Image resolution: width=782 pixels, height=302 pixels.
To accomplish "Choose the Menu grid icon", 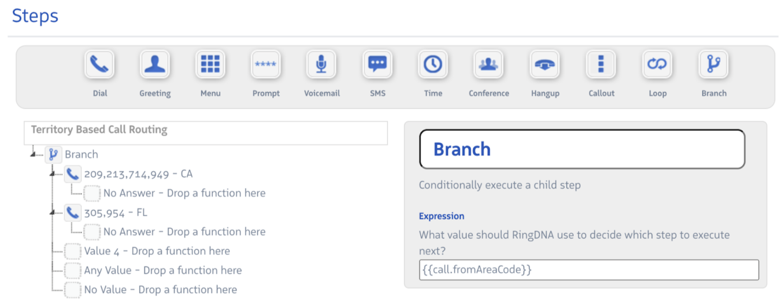I will coord(210,65).
